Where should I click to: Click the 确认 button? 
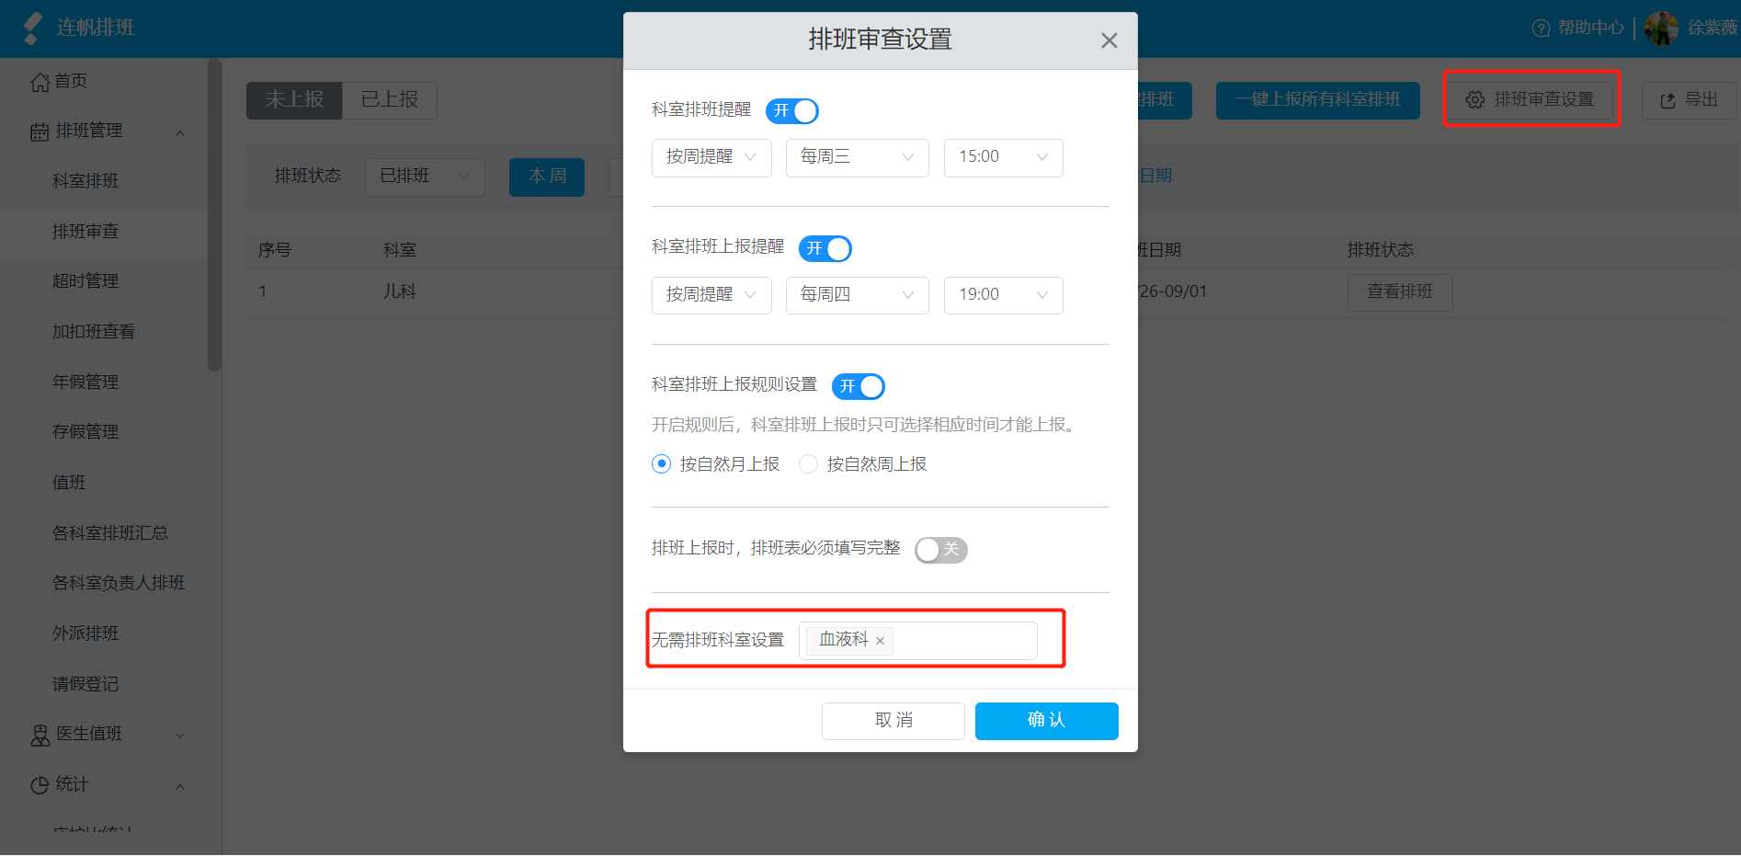click(x=1047, y=721)
